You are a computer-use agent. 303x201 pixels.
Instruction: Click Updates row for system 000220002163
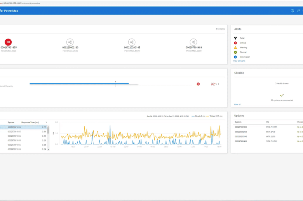268,132
